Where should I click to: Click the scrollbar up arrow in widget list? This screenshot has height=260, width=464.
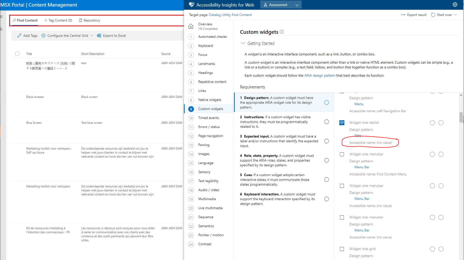(461, 95)
